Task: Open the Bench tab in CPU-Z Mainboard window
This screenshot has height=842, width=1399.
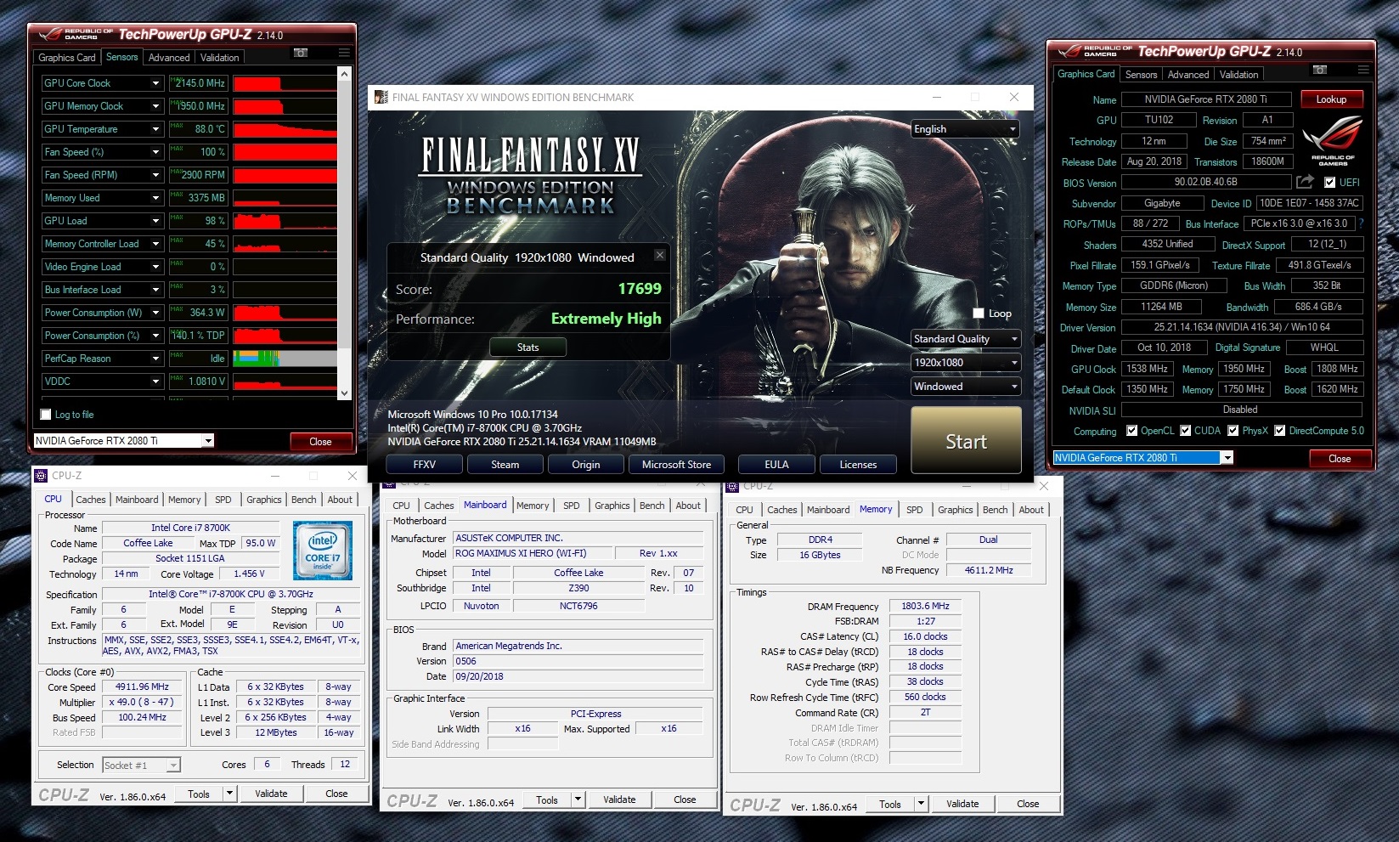Action: pyautogui.click(x=652, y=506)
